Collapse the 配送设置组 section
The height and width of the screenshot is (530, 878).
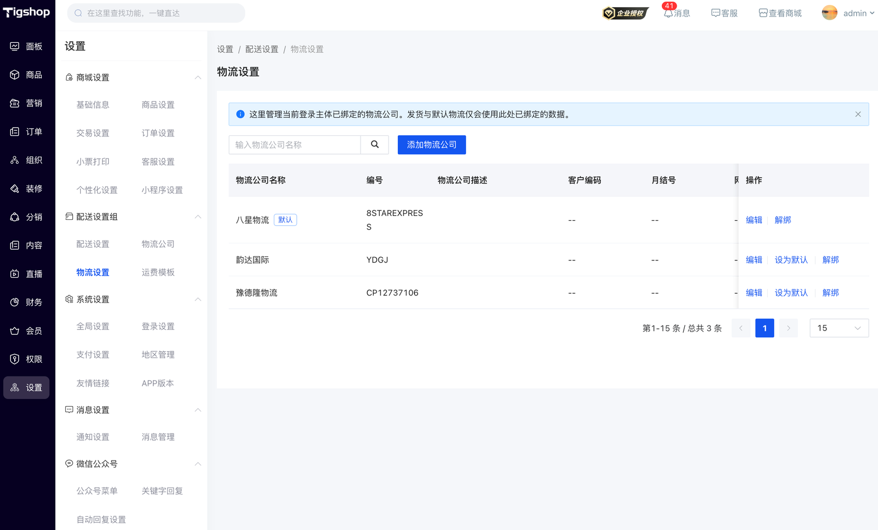(x=198, y=217)
